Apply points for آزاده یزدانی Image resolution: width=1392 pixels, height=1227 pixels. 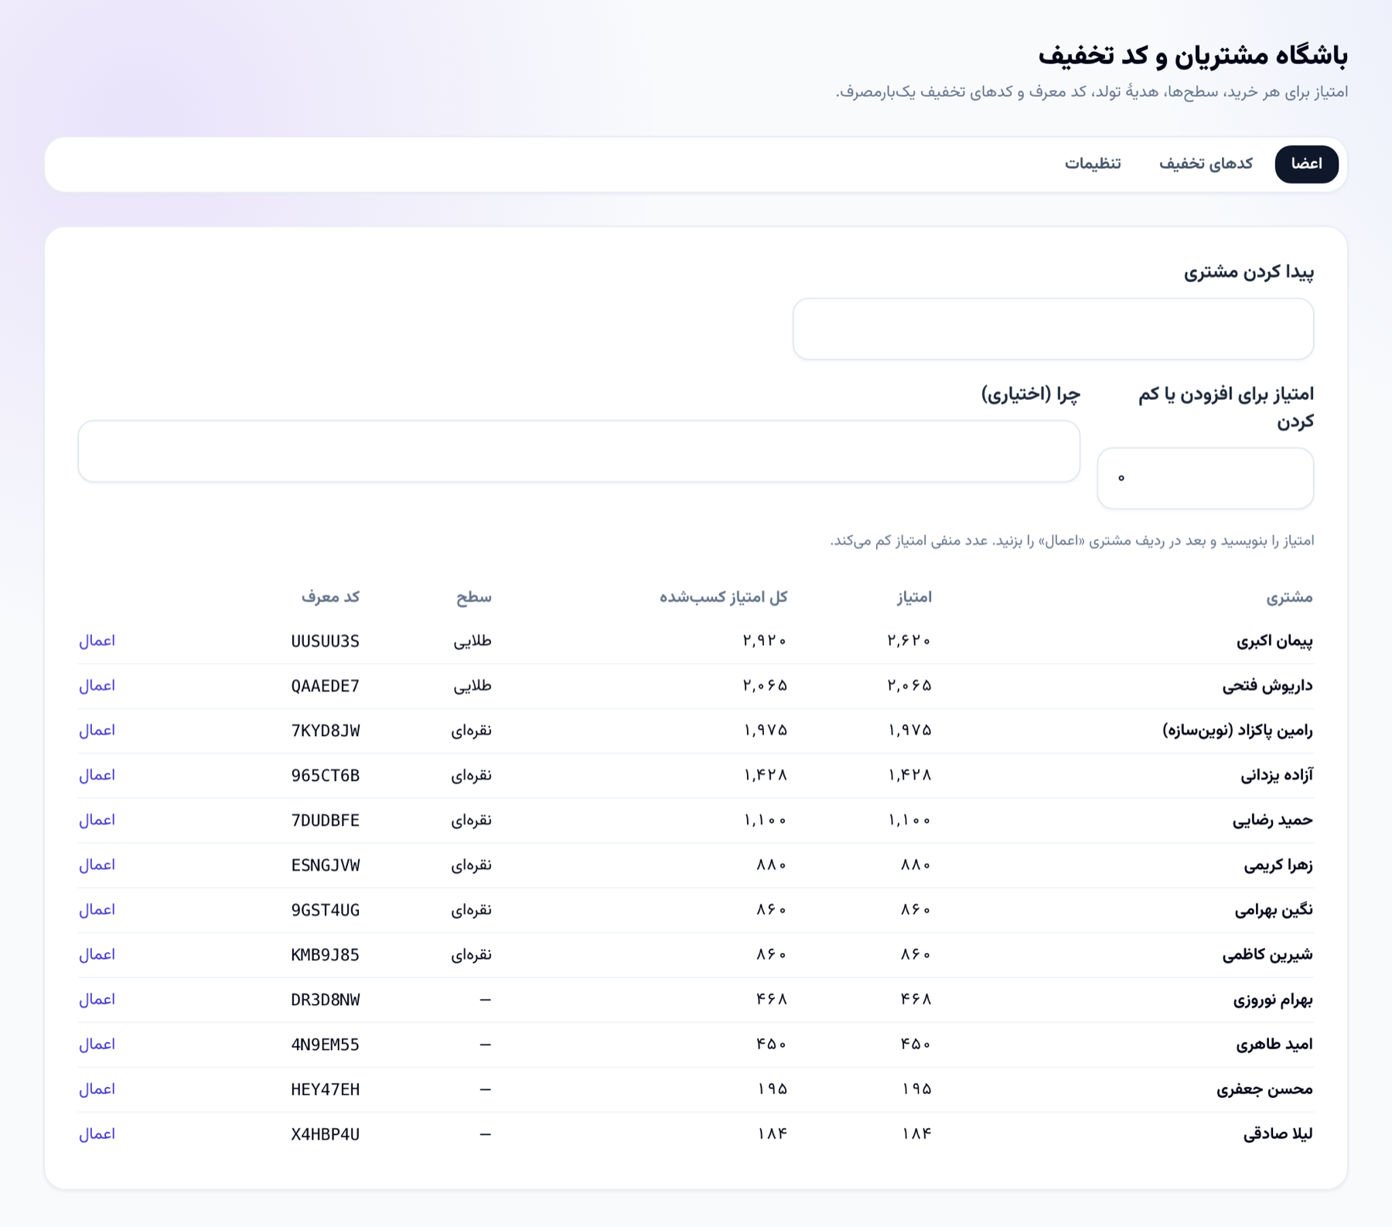97,775
